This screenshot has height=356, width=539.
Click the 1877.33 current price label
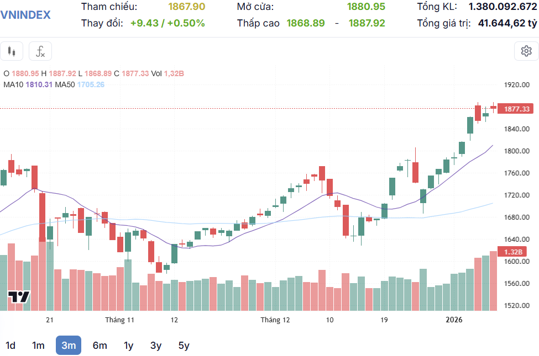(x=517, y=109)
